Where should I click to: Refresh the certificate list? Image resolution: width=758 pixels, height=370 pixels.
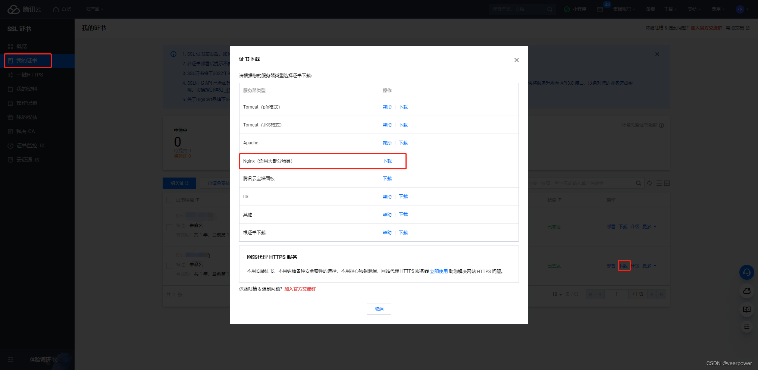coord(649,183)
